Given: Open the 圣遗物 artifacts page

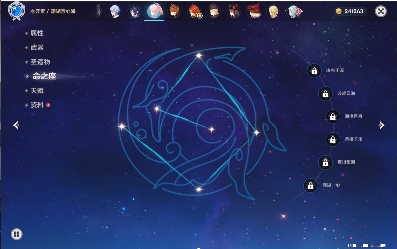Looking at the screenshot, I should [x=40, y=62].
